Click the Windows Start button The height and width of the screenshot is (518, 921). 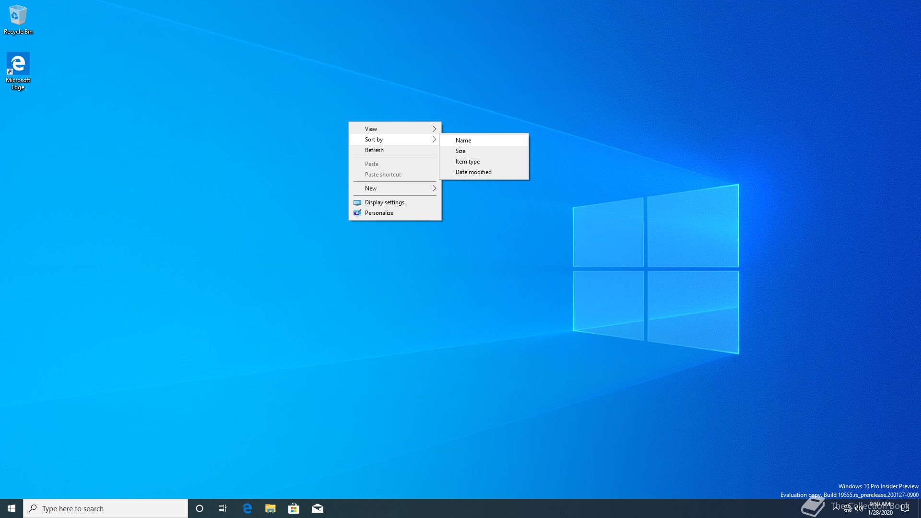12,508
